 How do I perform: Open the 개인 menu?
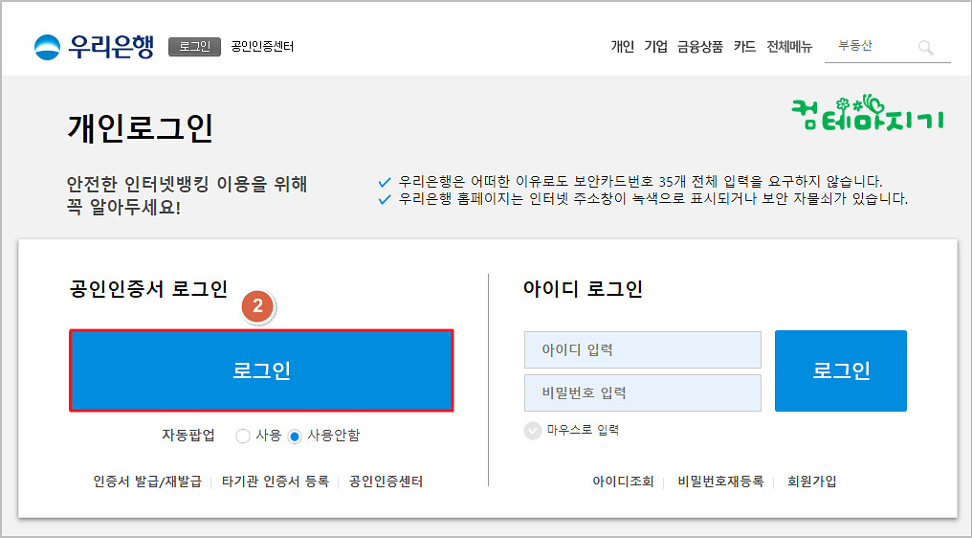623,47
